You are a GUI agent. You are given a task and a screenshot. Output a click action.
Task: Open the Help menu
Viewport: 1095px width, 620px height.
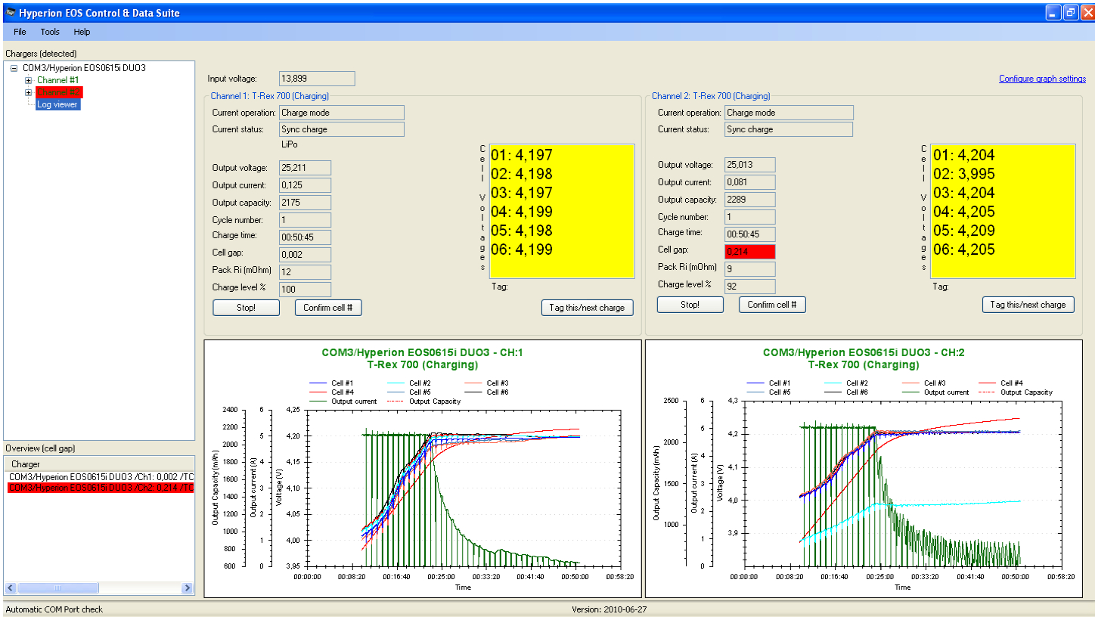pyautogui.click(x=82, y=32)
